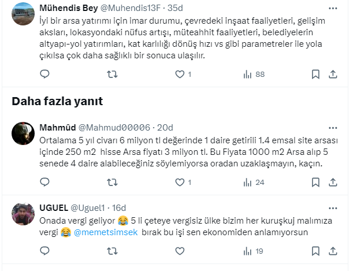Viewport: 353px width, 271px height.
Task: Retweet Mühendis Bey's post
Action: coord(113,75)
